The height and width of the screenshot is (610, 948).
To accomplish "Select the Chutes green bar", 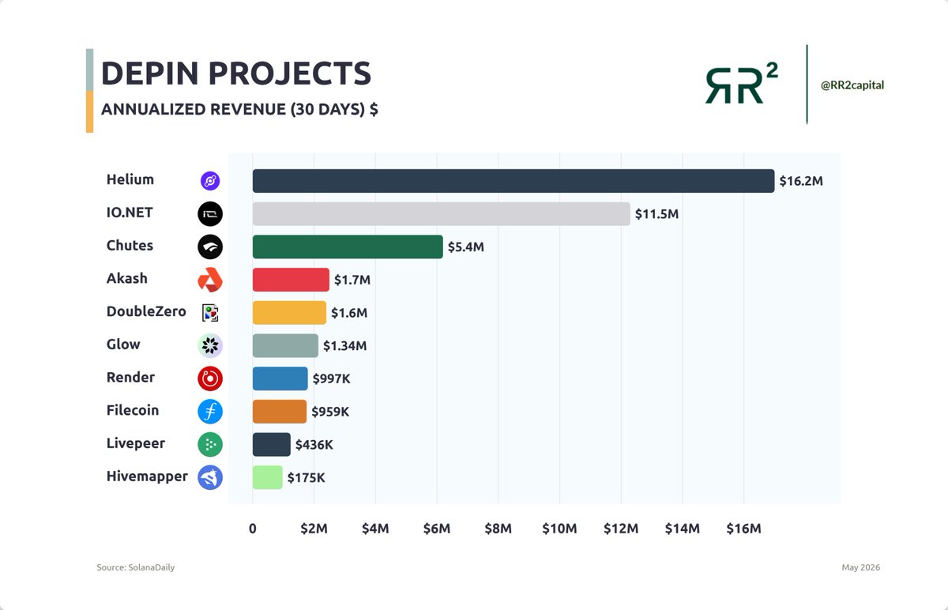I will pos(348,247).
